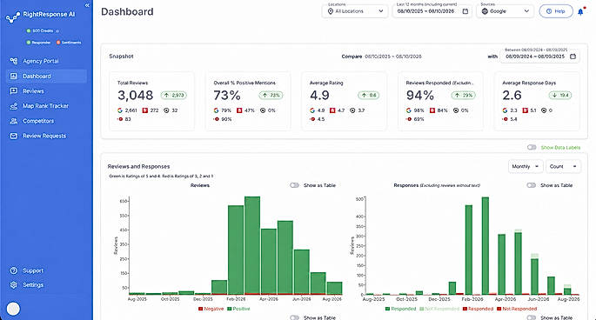Screen dimensions: 596x320
Task: Click the calendar icon in top date range
Action: click(465, 11)
